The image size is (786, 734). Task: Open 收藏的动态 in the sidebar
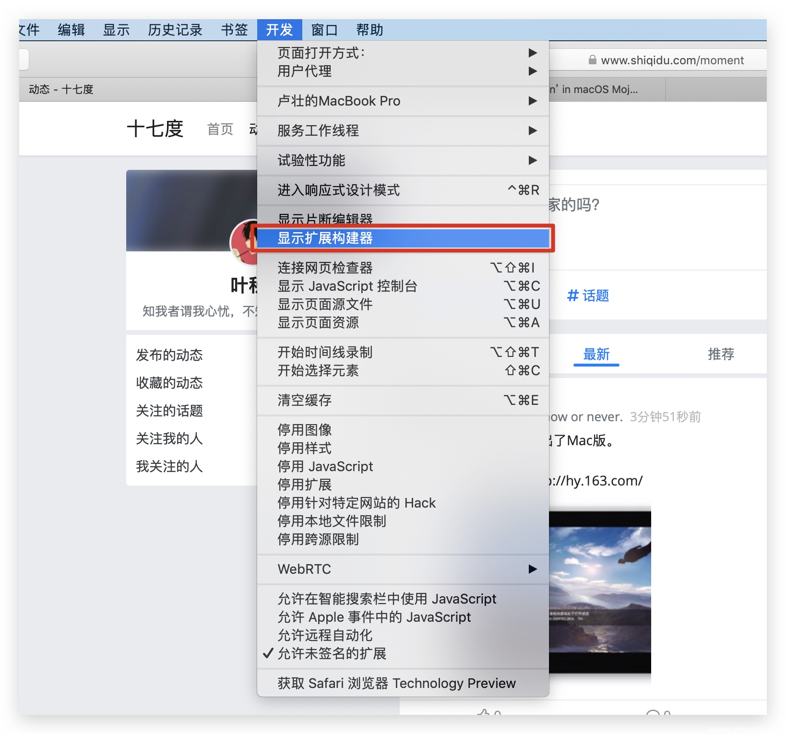(x=169, y=383)
